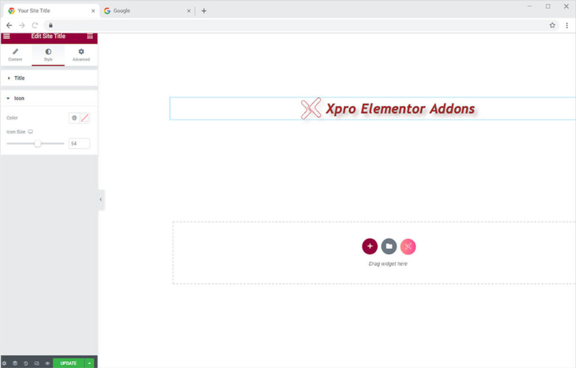Open page settings gear in footer

click(x=4, y=364)
